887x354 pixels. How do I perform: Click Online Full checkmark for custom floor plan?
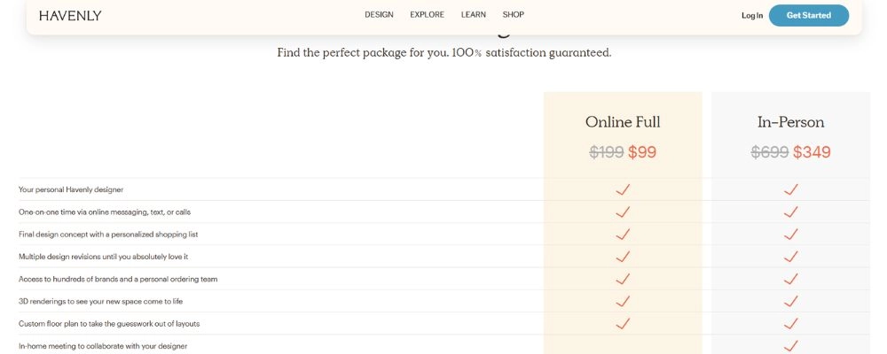click(623, 323)
